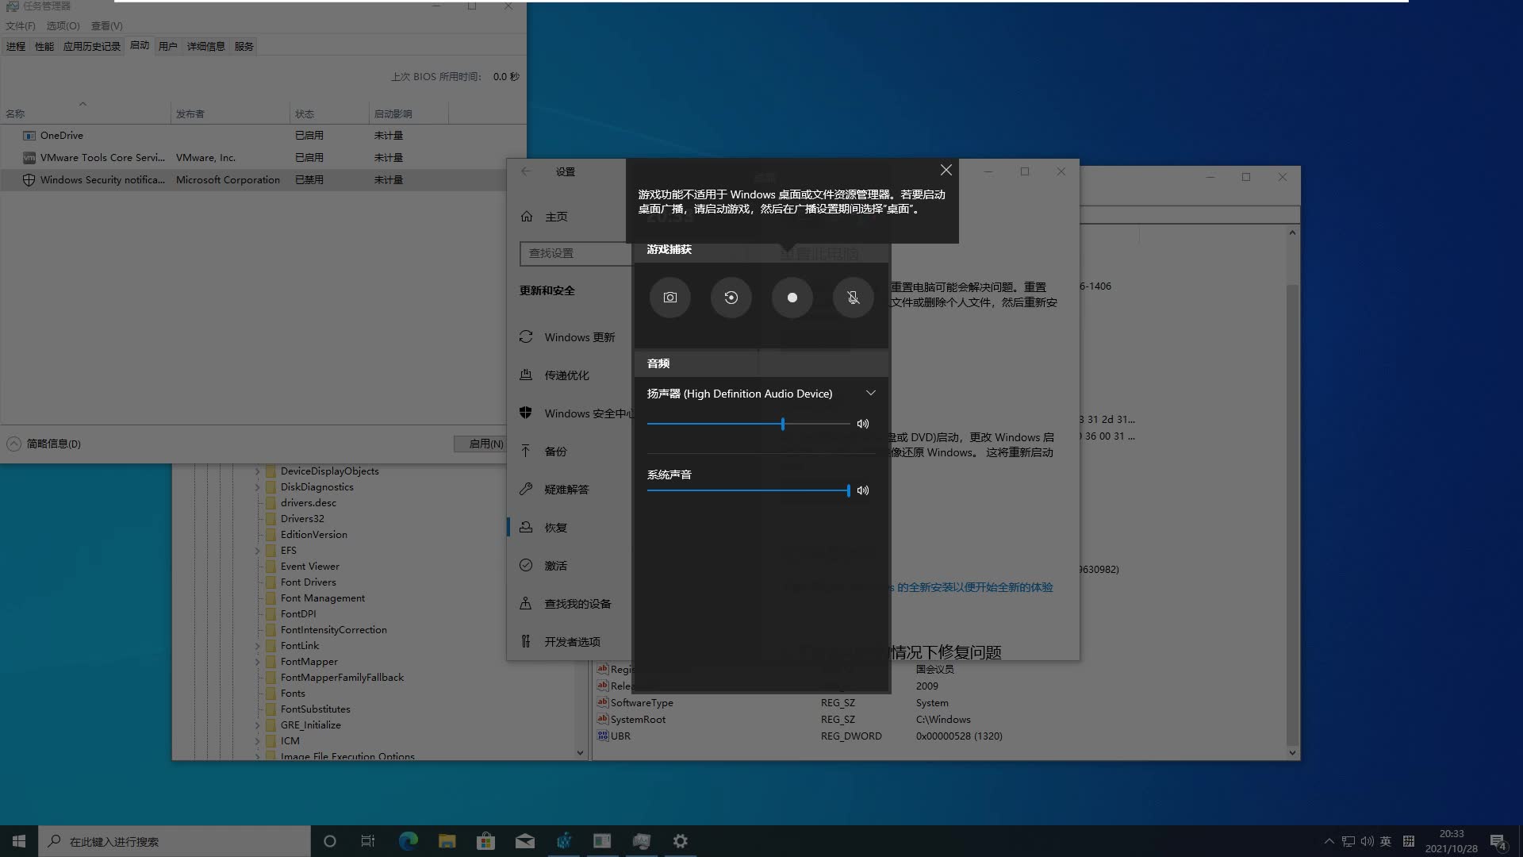Select Font Drivers registry key

click(x=308, y=582)
